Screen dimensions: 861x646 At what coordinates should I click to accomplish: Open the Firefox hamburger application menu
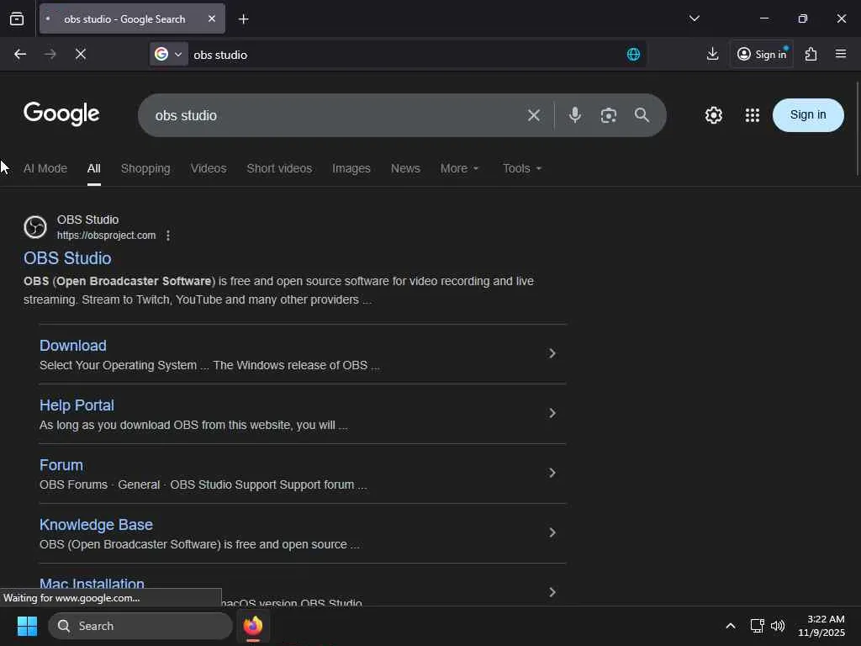tap(840, 54)
